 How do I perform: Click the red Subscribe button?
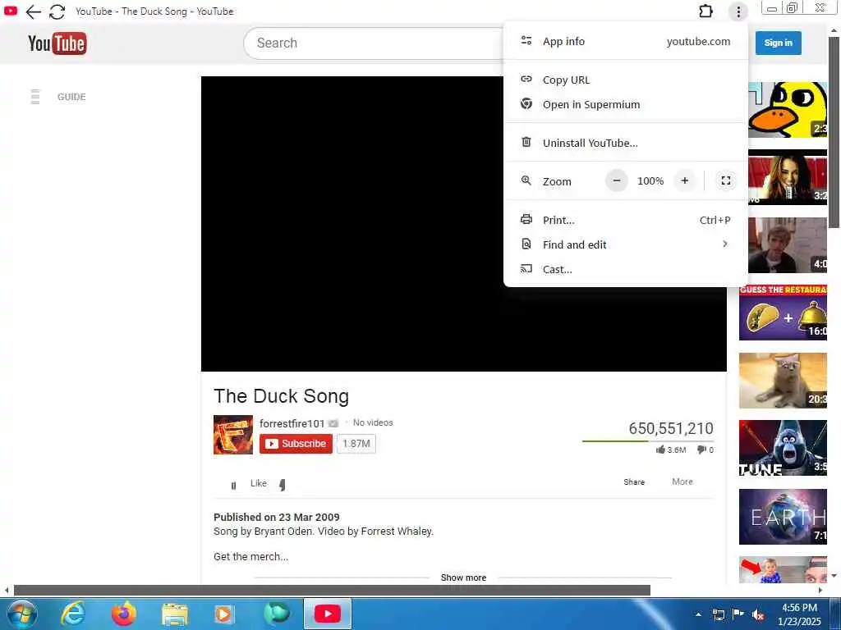[x=296, y=444]
